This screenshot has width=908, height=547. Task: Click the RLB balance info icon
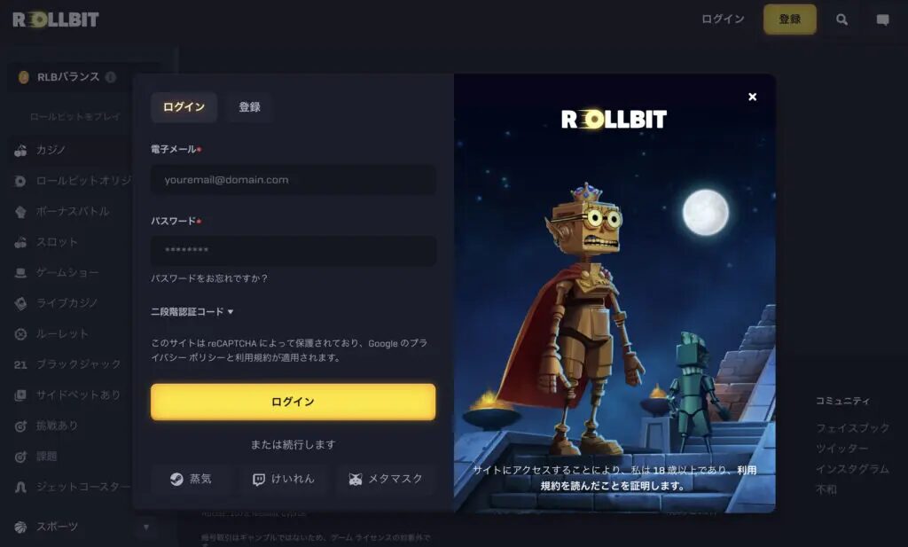[111, 77]
